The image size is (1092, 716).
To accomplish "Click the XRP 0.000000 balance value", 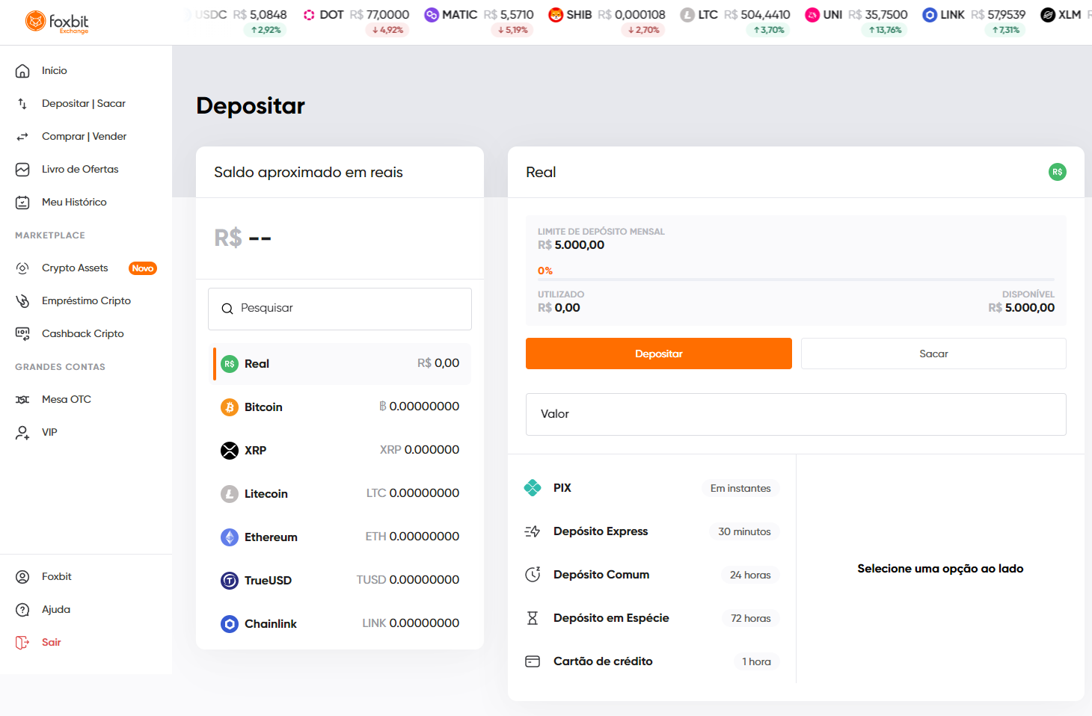I will tap(420, 450).
